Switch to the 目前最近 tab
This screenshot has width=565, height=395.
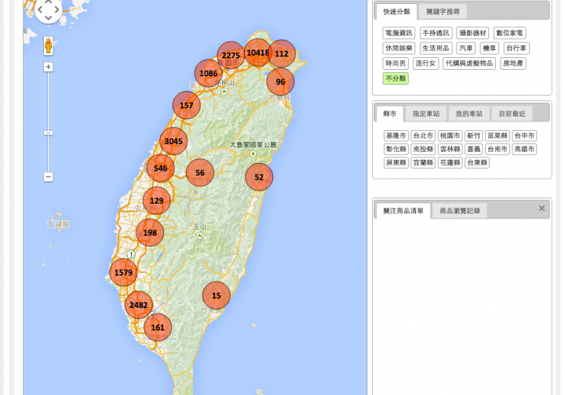click(512, 114)
